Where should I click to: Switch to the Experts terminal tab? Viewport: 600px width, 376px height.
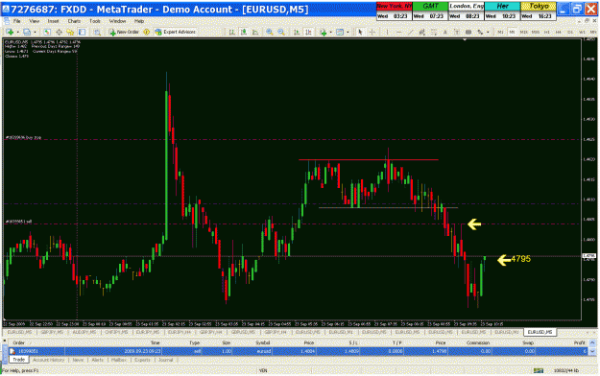point(142,360)
